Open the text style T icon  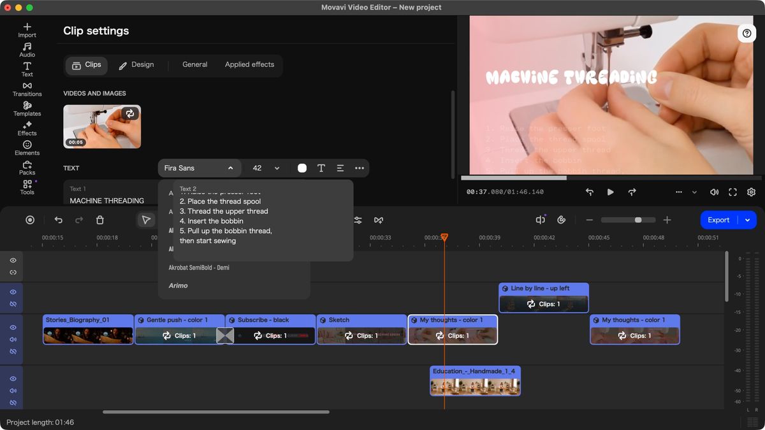click(x=321, y=168)
